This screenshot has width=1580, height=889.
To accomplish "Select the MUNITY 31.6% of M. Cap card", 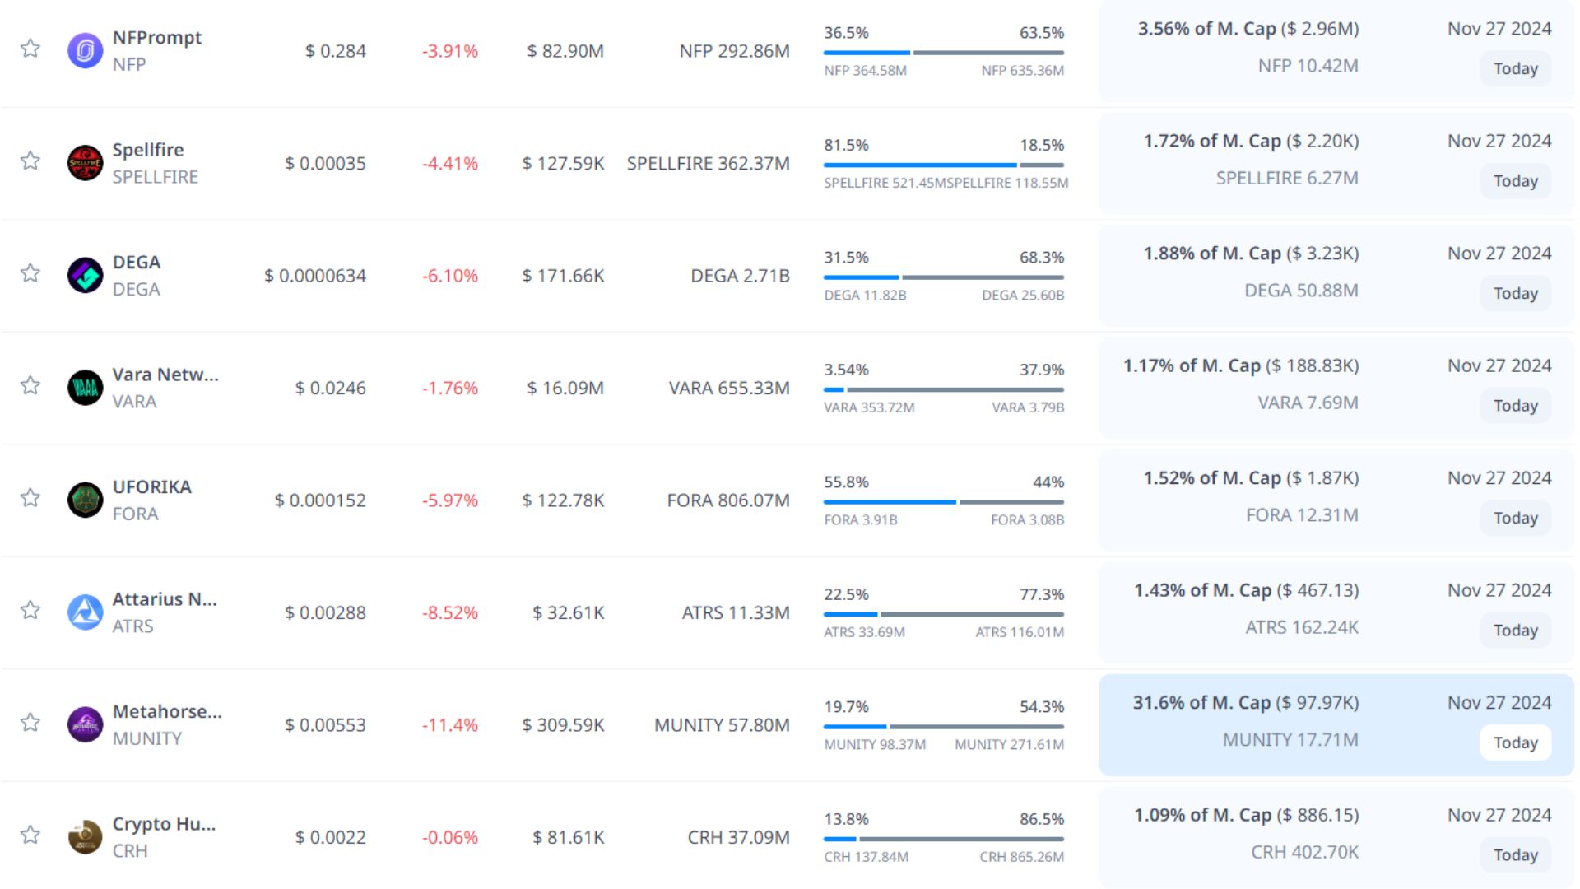I will pyautogui.click(x=1335, y=724).
